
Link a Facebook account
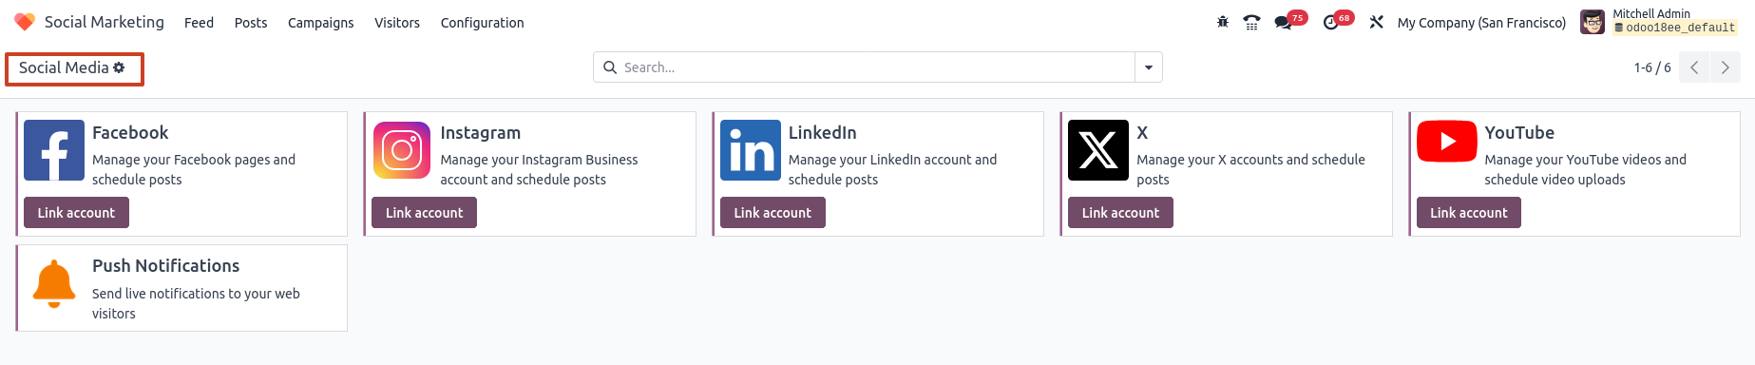tap(76, 213)
